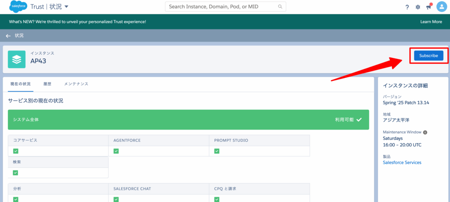The width and height of the screenshot is (450, 202).
Task: Click the magnifier search icon
Action: tap(280, 7)
